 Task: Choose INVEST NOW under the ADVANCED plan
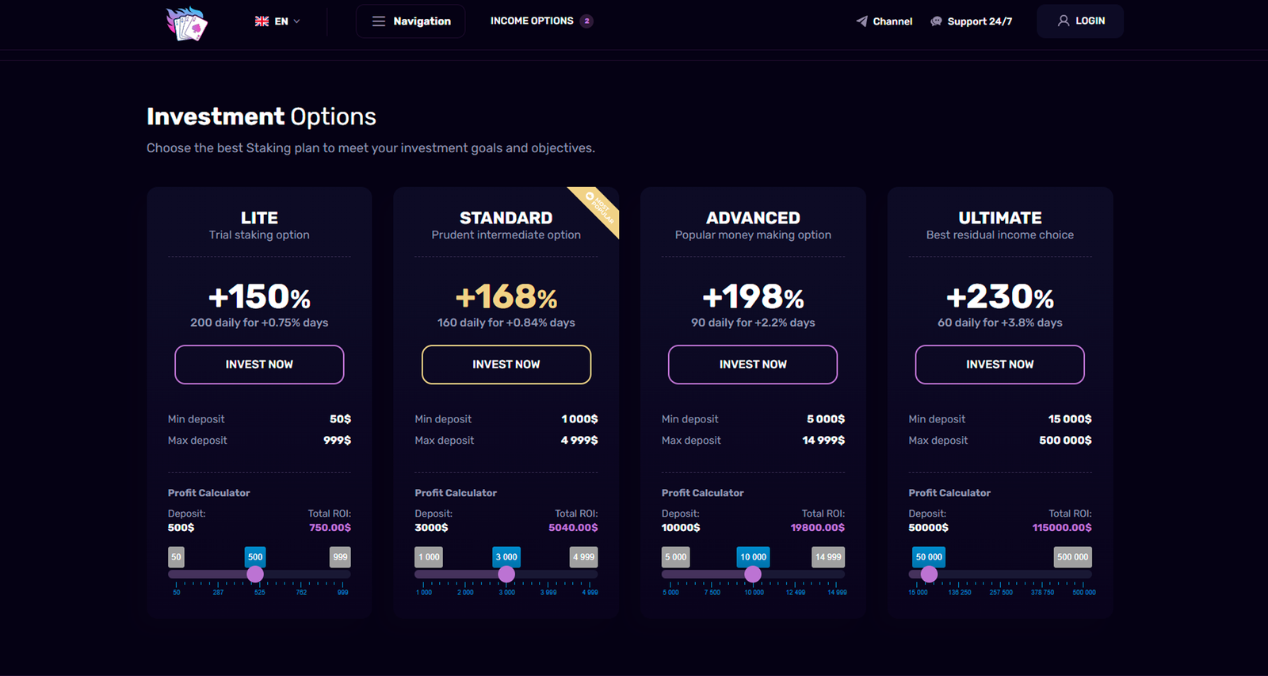click(752, 365)
